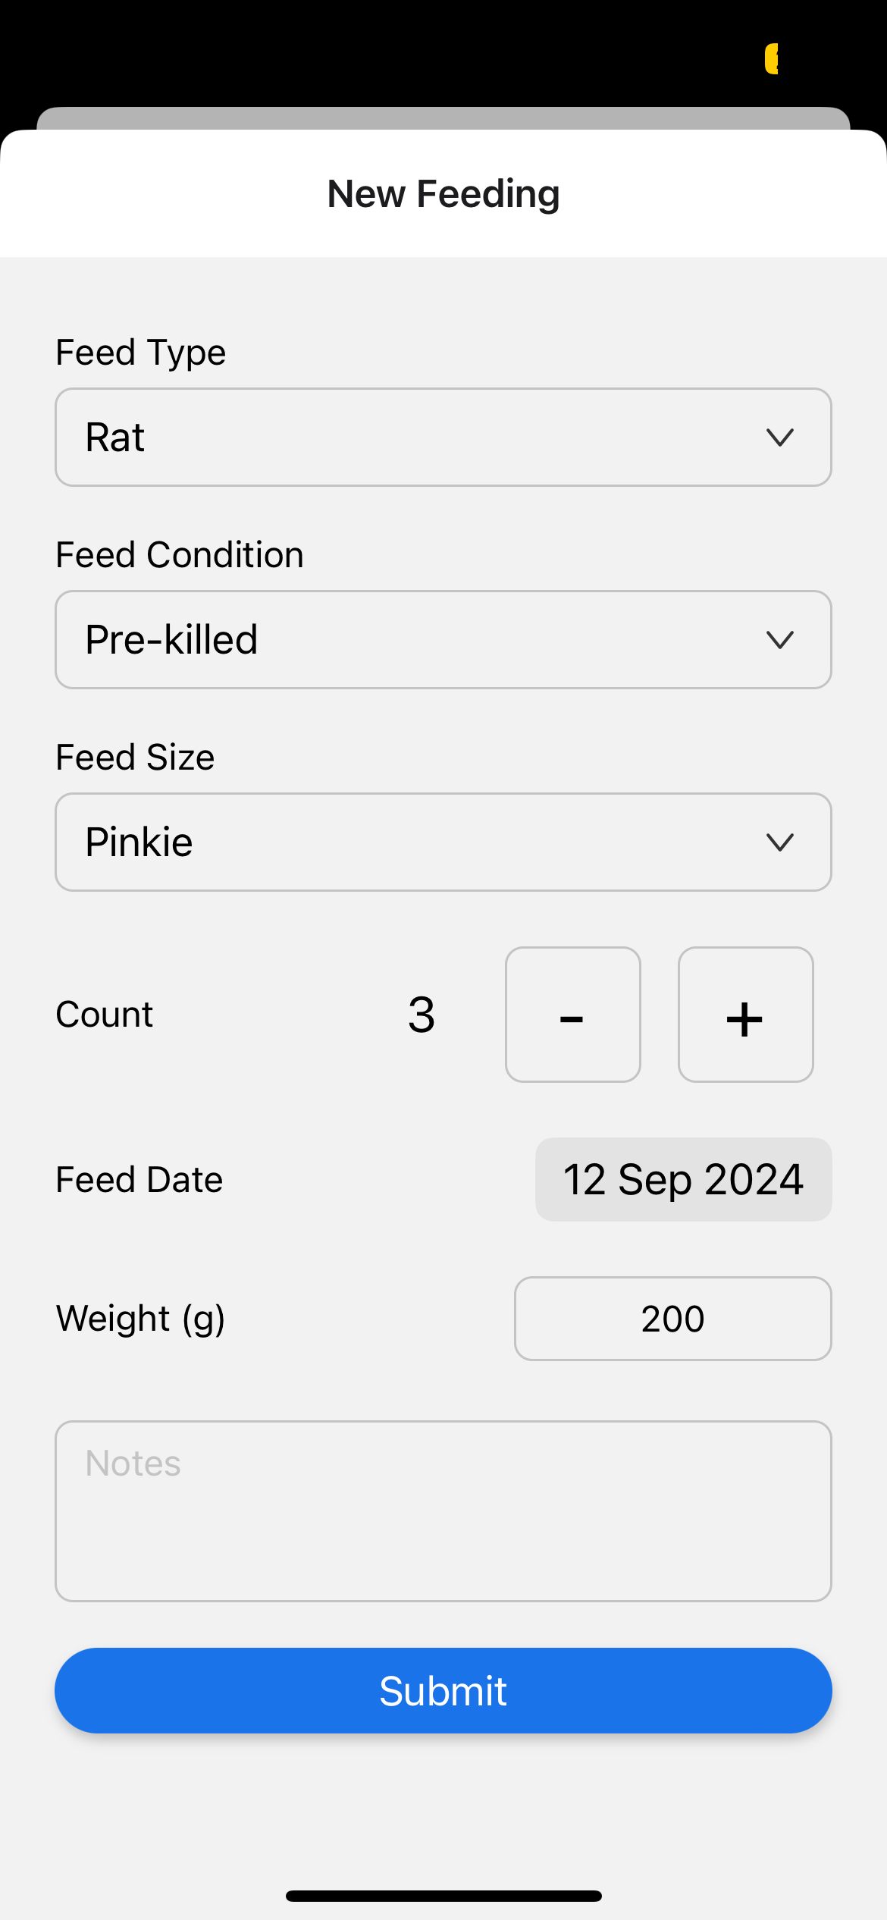887x1920 pixels.
Task: Tap the chevron arrow in Feed Condition field
Action: (779, 639)
